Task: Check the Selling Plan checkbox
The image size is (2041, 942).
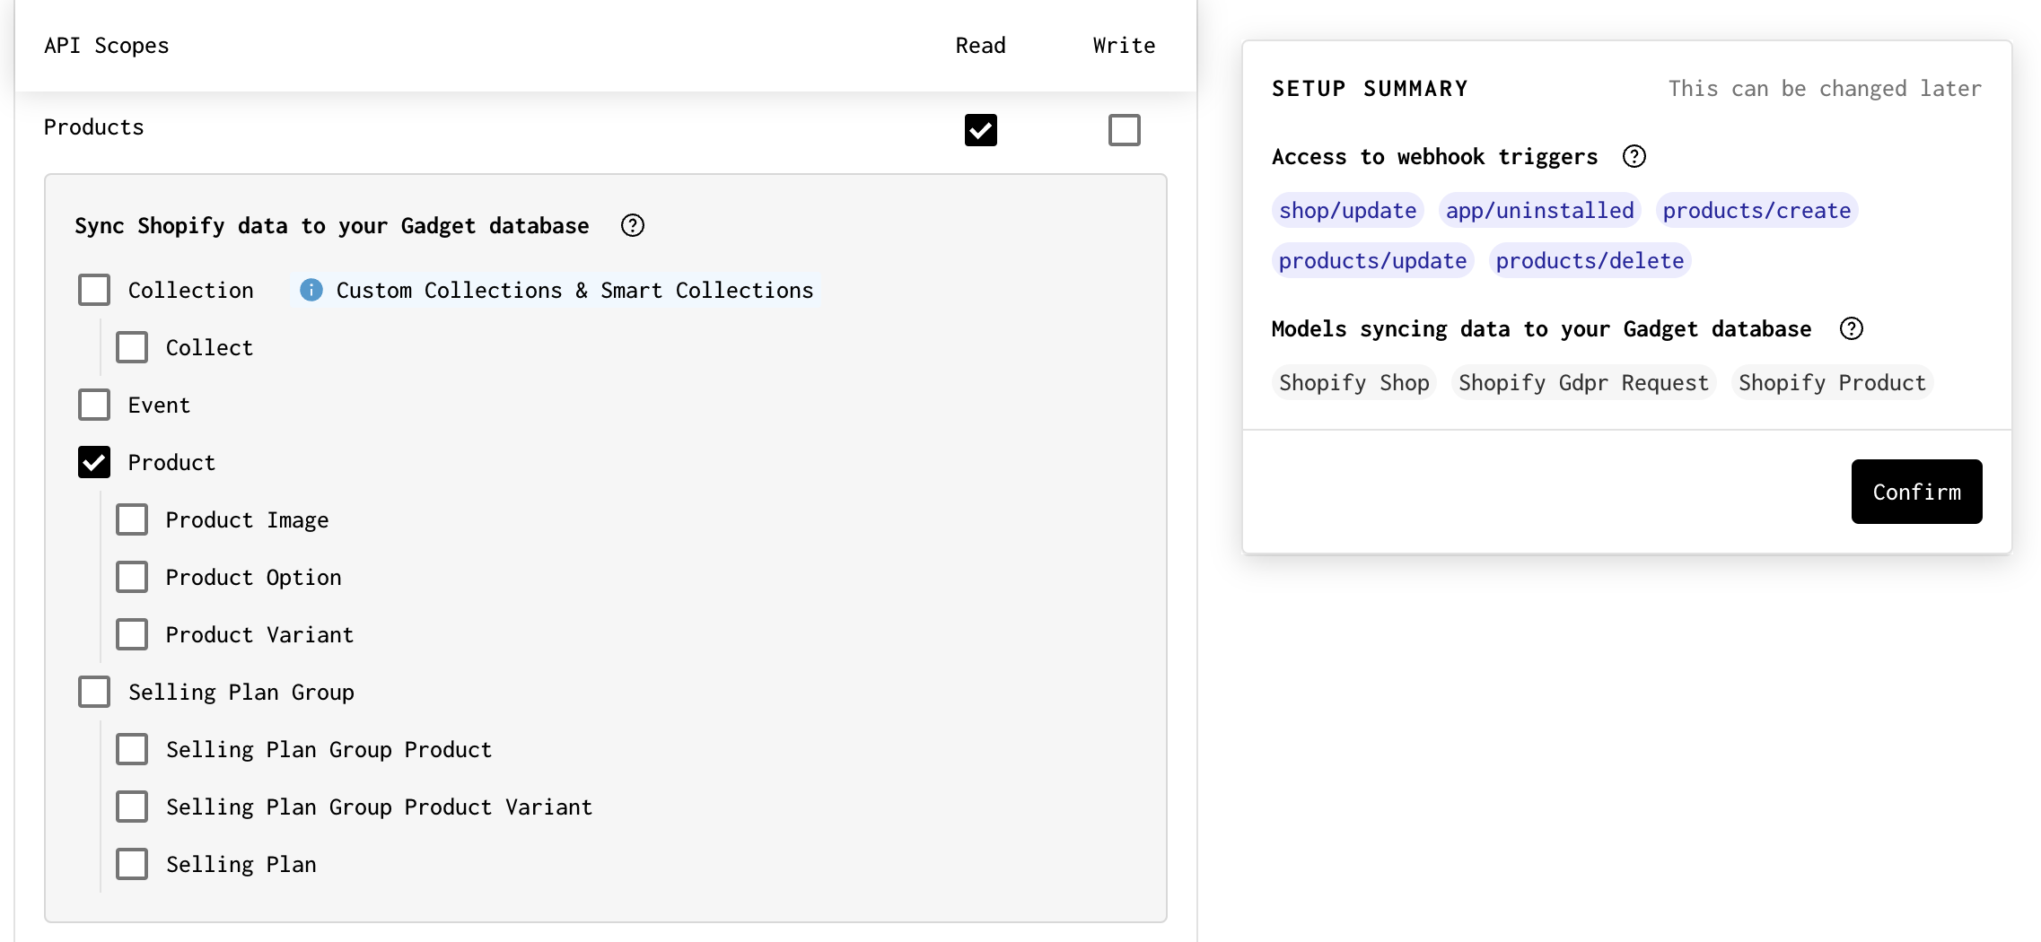Action: [132, 864]
